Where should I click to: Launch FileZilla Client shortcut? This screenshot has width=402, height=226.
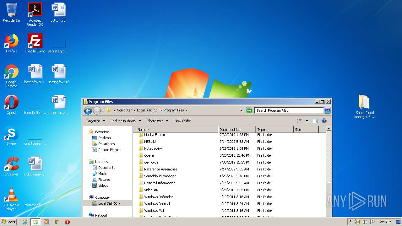coord(35,43)
